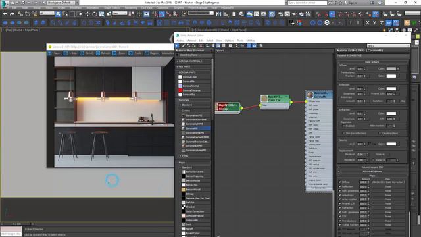Use Pick Material from Object eyedropper
This screenshot has width=421, height=237.
click(184, 46)
